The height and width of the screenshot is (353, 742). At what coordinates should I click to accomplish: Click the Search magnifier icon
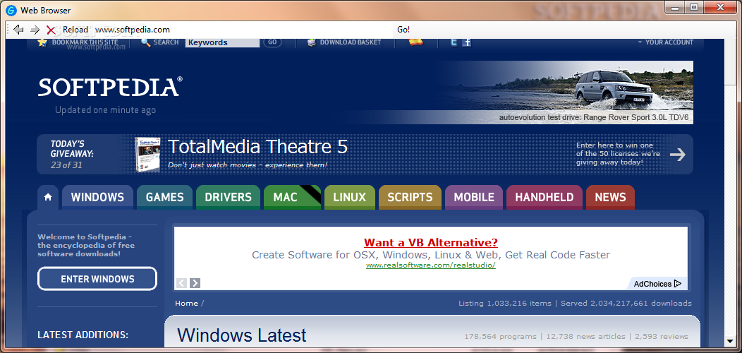tap(146, 42)
